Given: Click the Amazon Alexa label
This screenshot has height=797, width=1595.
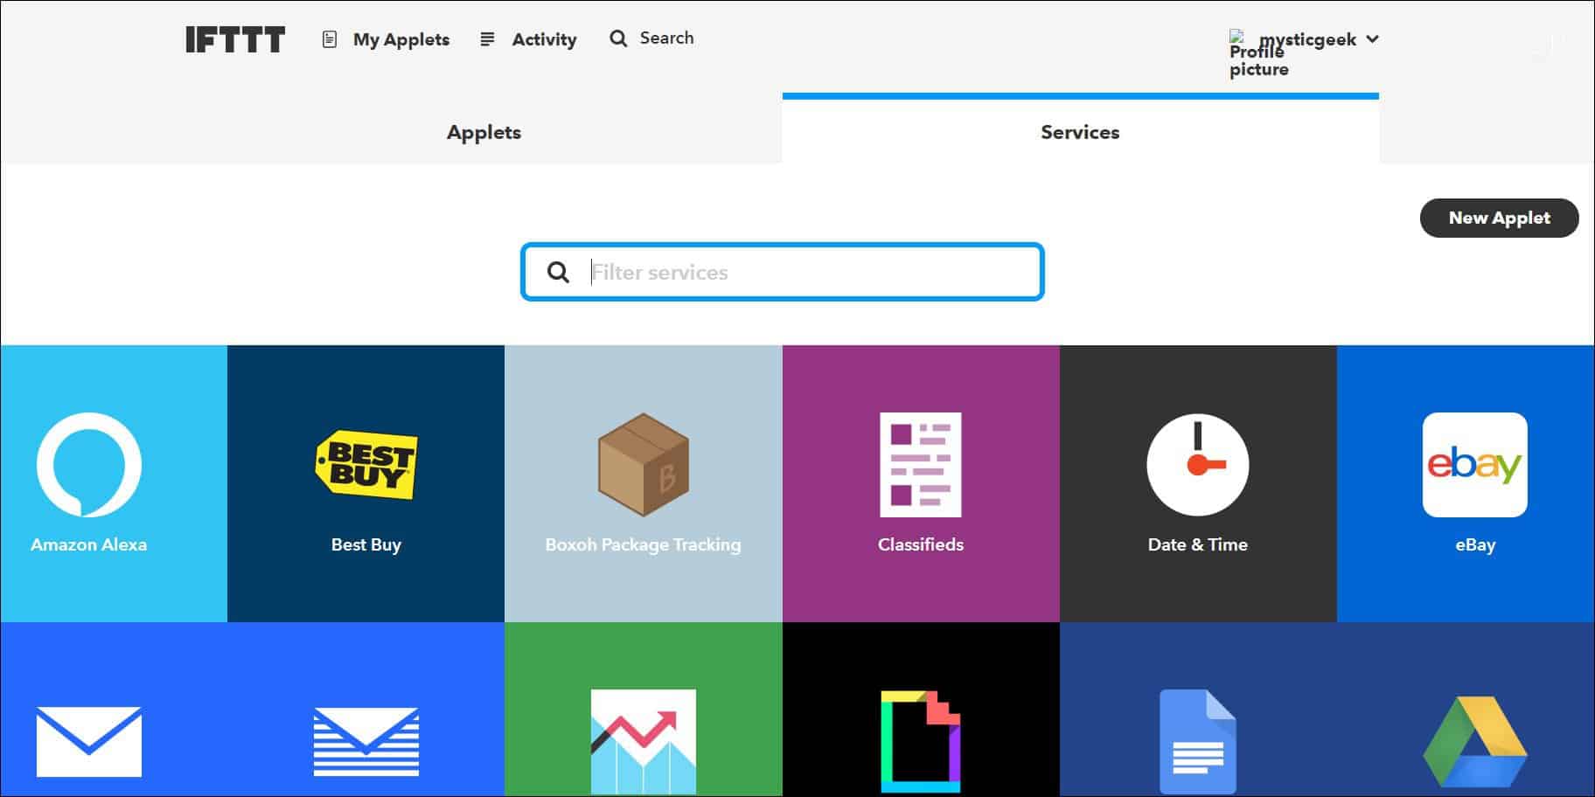Looking at the screenshot, I should (x=89, y=544).
